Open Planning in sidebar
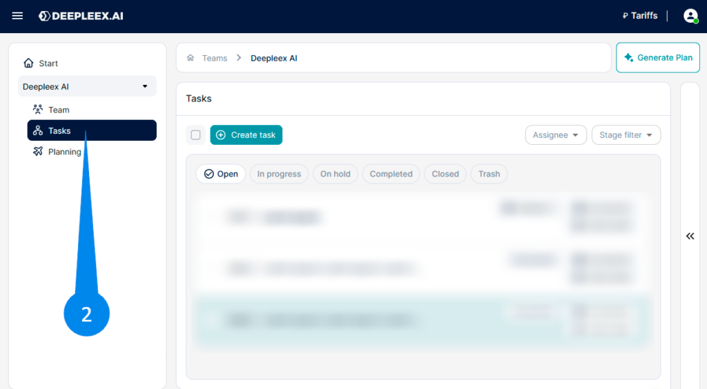This screenshot has height=389, width=707. [x=57, y=151]
